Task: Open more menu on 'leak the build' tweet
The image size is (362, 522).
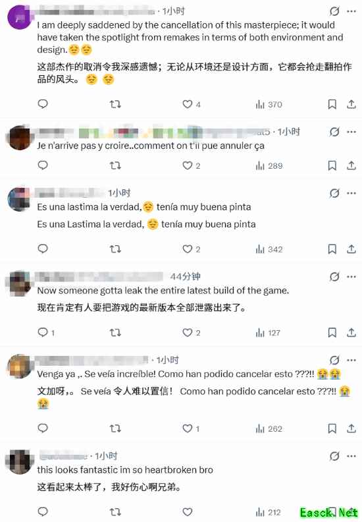Action: tap(351, 277)
